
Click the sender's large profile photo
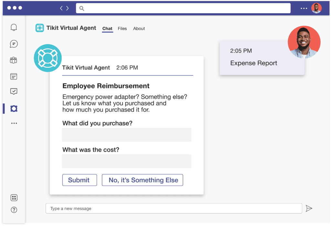click(304, 42)
